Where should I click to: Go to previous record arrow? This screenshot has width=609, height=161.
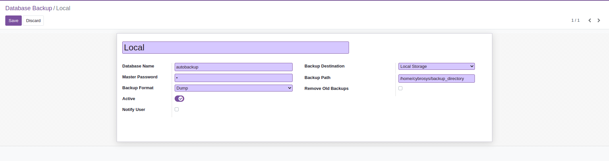pyautogui.click(x=590, y=20)
